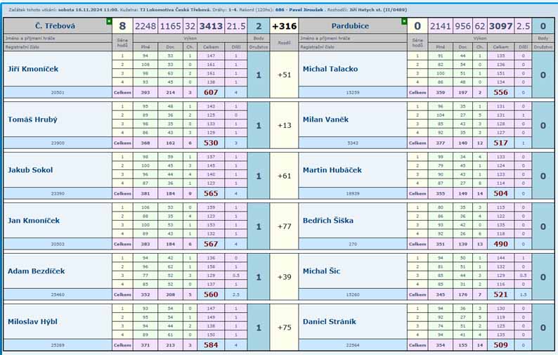Click Michal Šic's total score 521
The height and width of the screenshot is (355, 558).
point(500,295)
